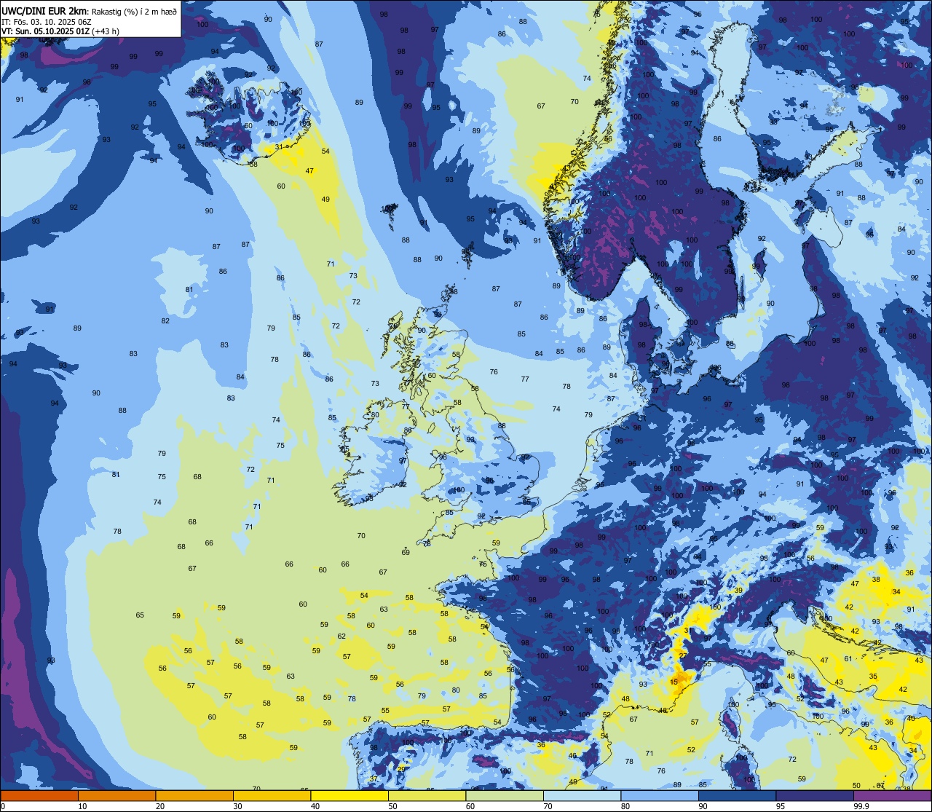
Task: Click the bright yellow 40–50 legend swatch
Action: click(x=349, y=796)
